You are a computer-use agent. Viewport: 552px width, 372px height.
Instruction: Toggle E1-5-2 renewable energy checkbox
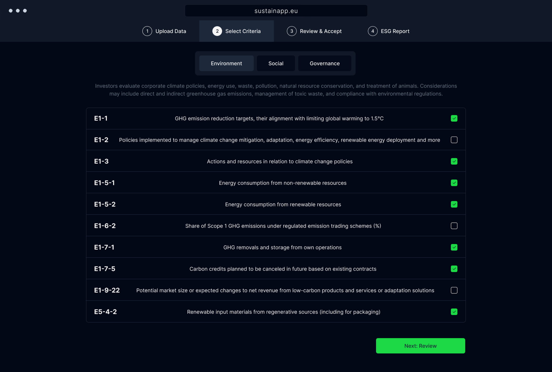454,204
